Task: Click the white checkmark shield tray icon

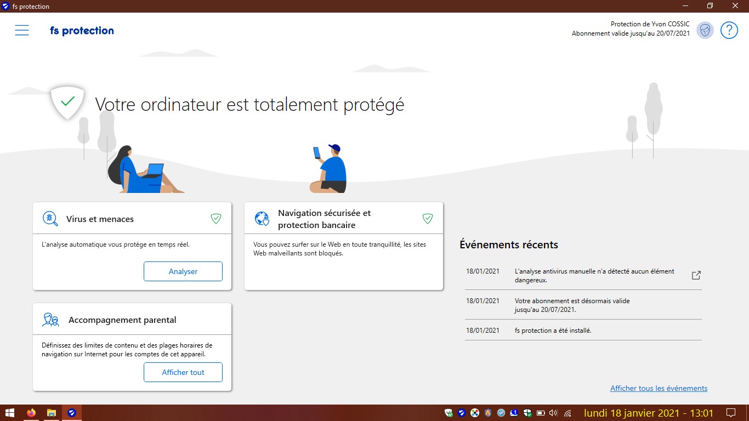Action: pyautogui.click(x=449, y=413)
